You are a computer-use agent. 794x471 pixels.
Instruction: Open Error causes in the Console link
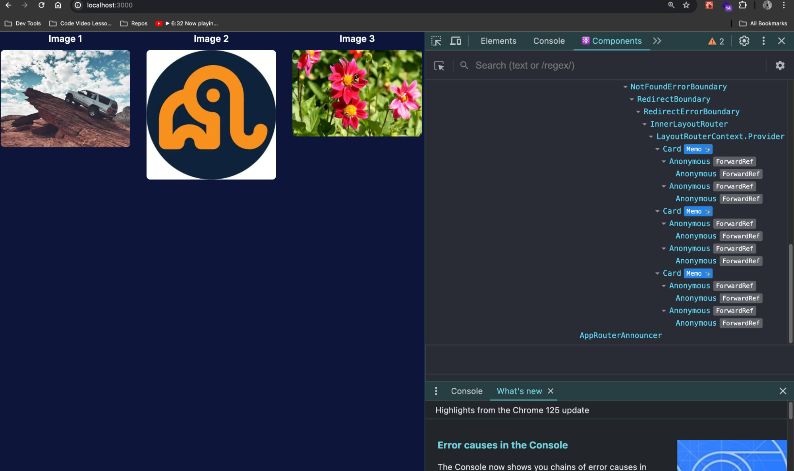coord(502,445)
